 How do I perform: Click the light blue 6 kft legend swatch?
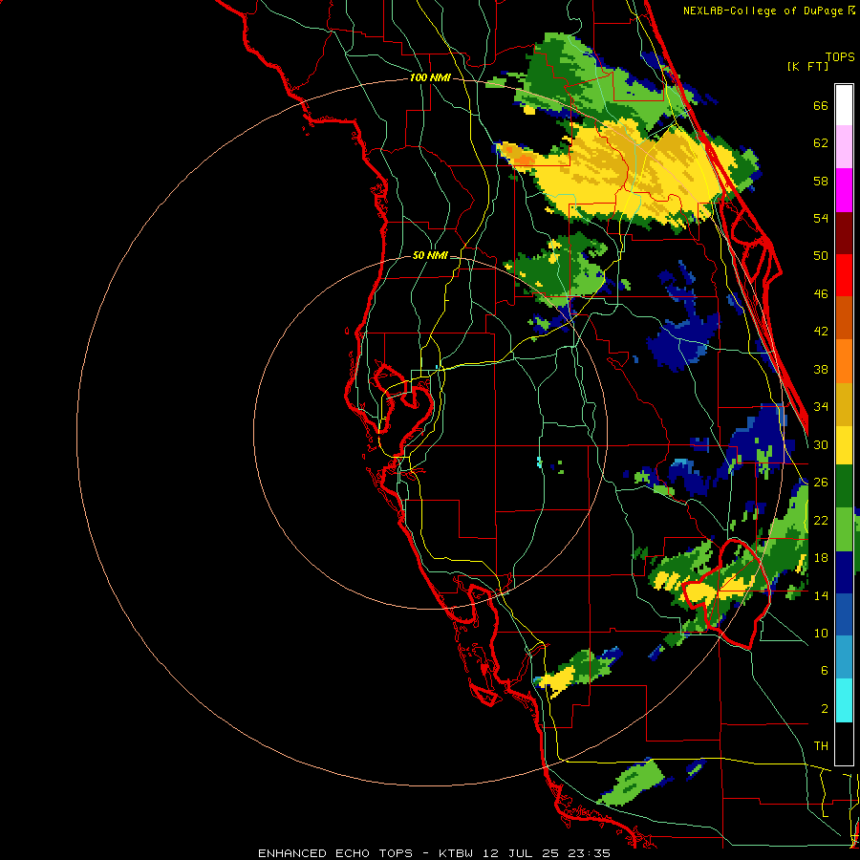[x=844, y=658]
